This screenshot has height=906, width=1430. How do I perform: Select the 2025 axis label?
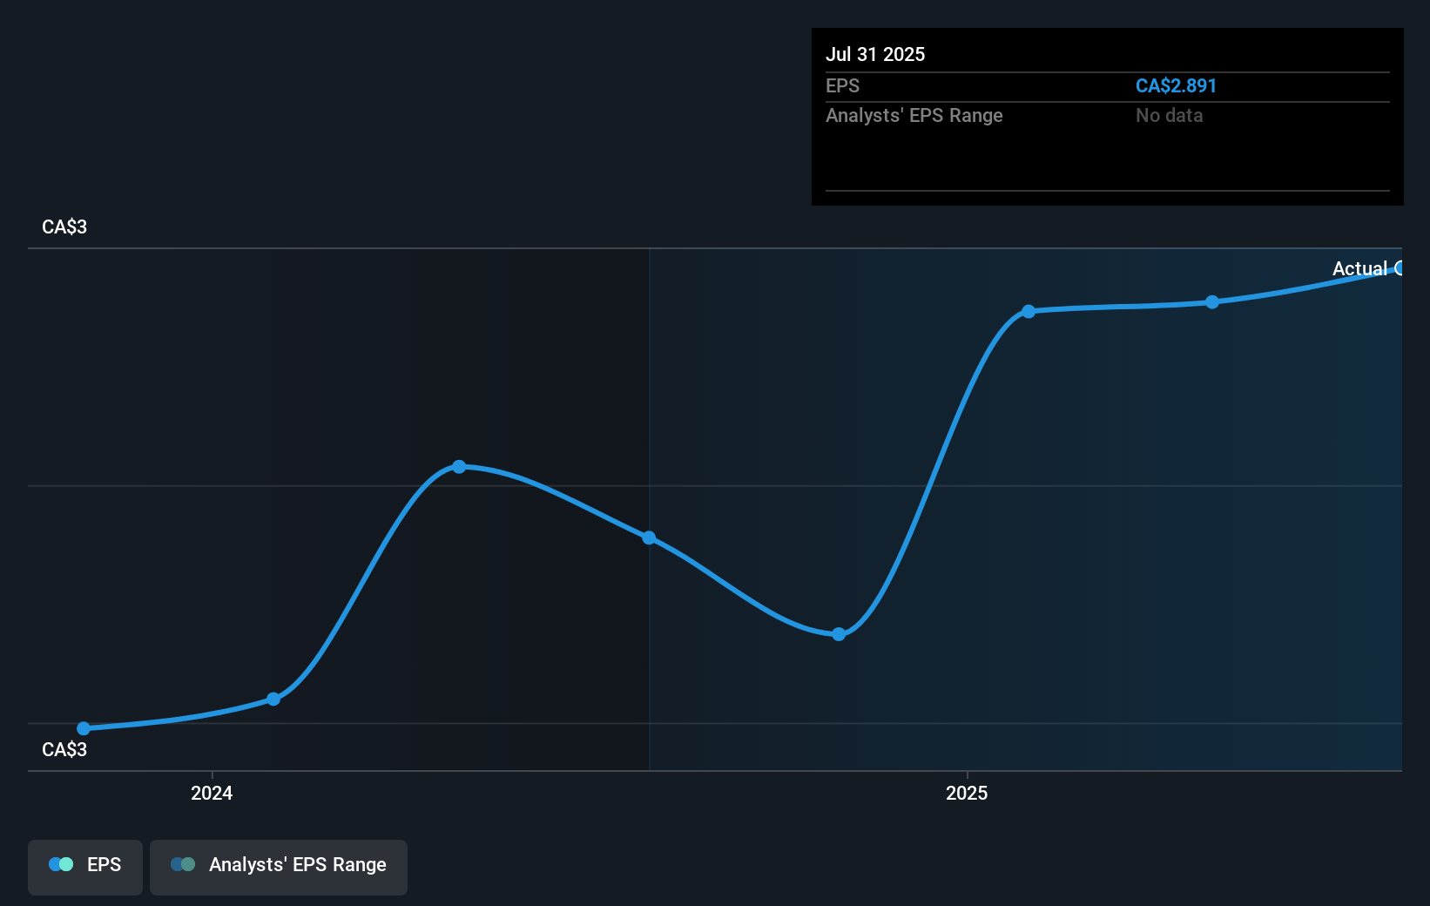[x=966, y=794]
